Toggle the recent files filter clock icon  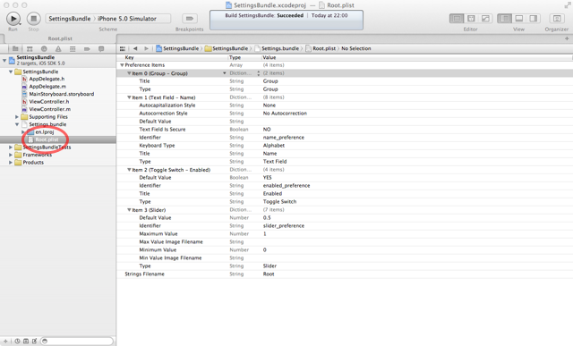pos(17,342)
